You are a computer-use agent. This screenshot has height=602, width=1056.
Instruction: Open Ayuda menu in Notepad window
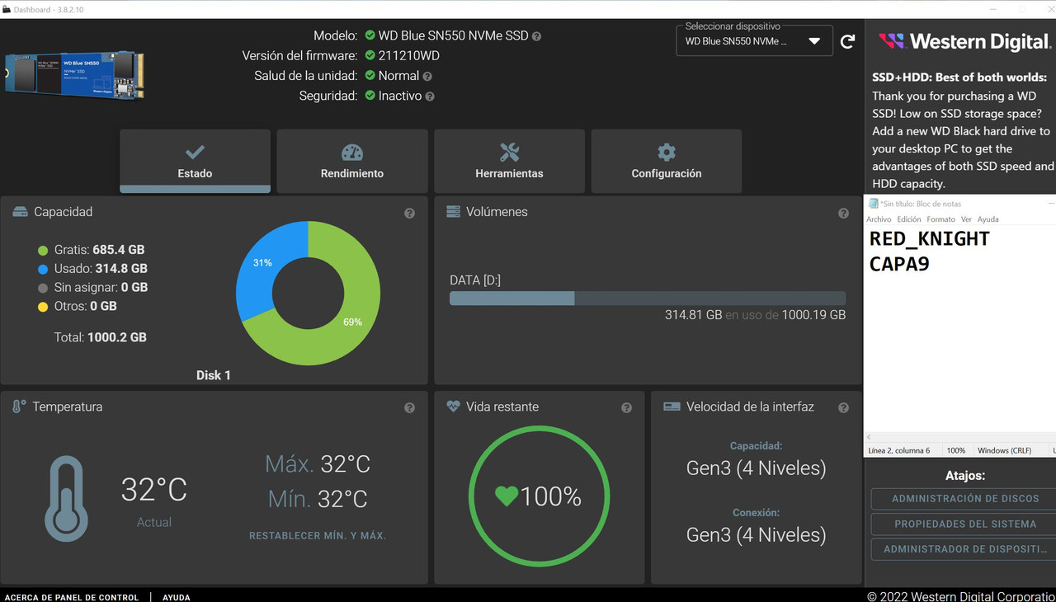[988, 219]
